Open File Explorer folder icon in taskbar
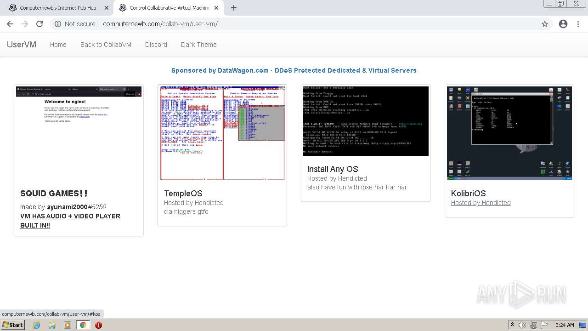 pos(52,325)
